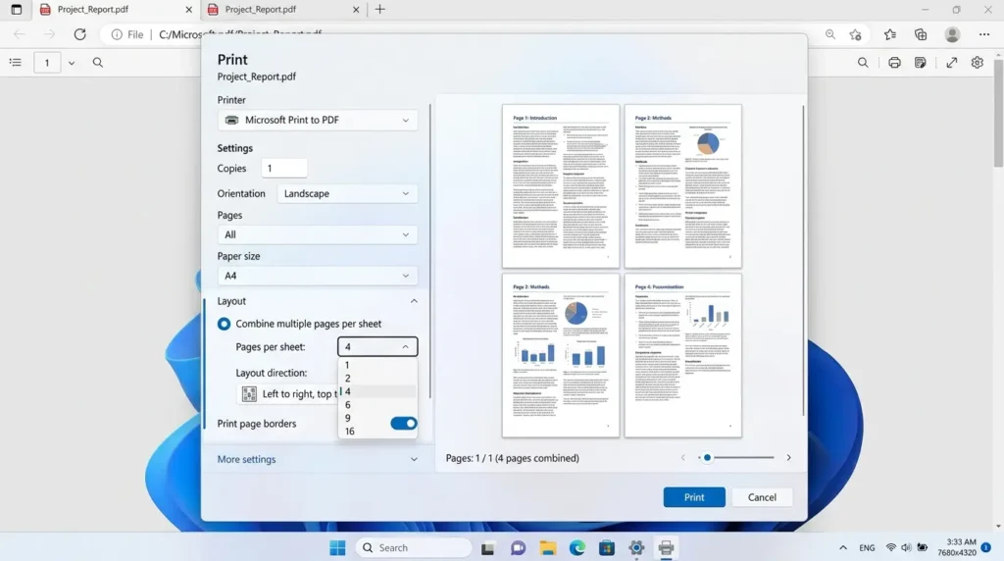1004x561 pixels.
Task: Click the Copies input field
Action: coord(284,168)
